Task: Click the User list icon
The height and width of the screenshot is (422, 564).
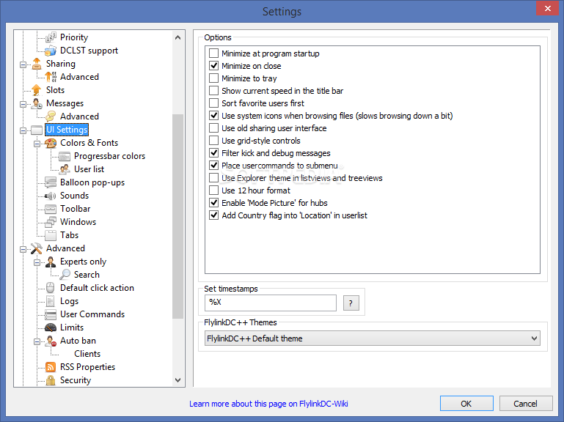Action: (65, 169)
